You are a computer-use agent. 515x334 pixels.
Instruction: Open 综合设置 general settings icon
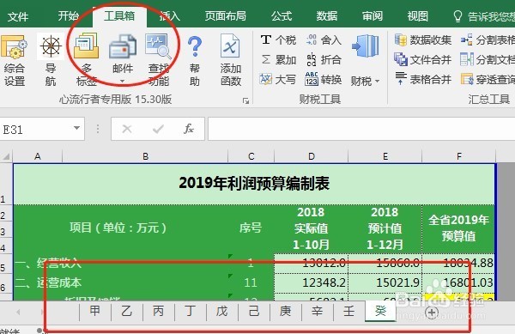[x=14, y=47]
